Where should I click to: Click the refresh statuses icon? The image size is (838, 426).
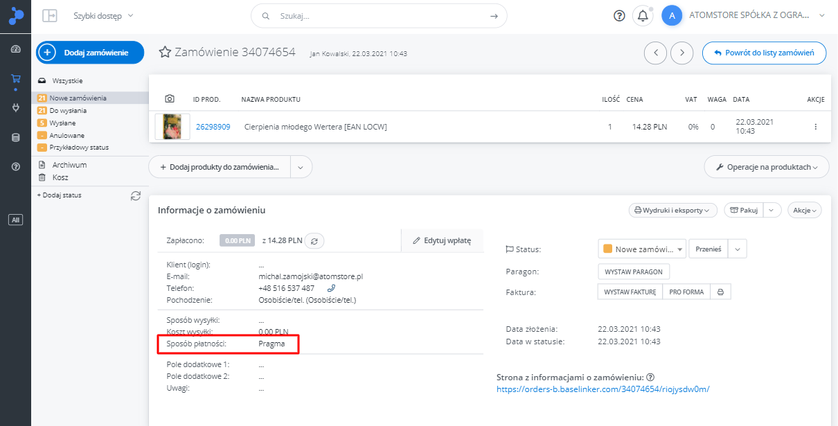pyautogui.click(x=136, y=196)
